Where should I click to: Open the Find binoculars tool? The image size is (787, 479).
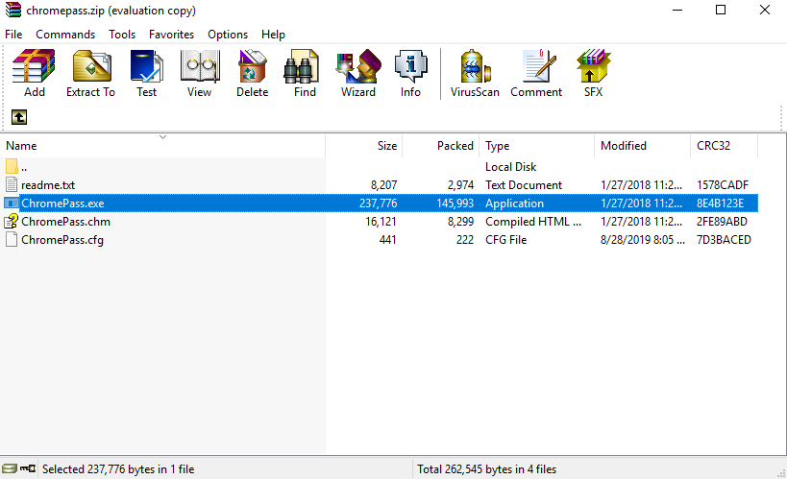tap(305, 73)
